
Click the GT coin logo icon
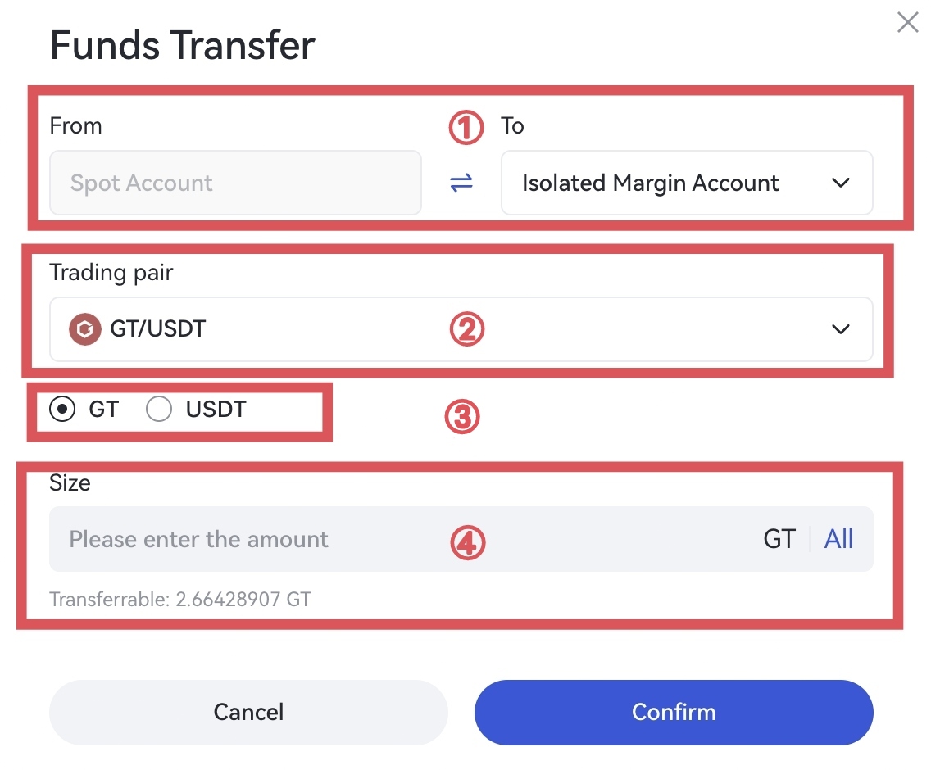pos(85,329)
